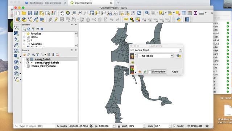The width and height of the screenshot is (232, 131).
Task: Select Favorites in Browser tree
Action: click(x=36, y=34)
